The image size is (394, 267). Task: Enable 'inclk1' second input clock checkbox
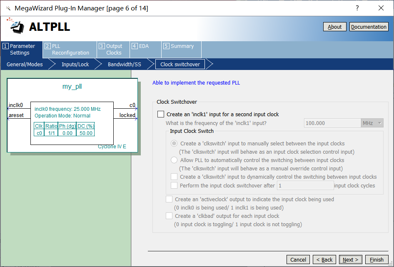pyautogui.click(x=161, y=115)
